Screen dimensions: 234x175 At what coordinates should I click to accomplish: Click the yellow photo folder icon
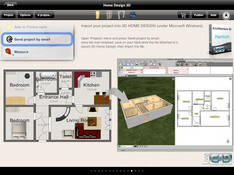point(9,27)
